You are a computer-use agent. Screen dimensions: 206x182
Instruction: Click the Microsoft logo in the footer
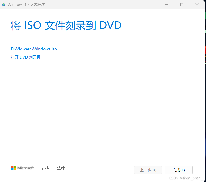point(22,168)
